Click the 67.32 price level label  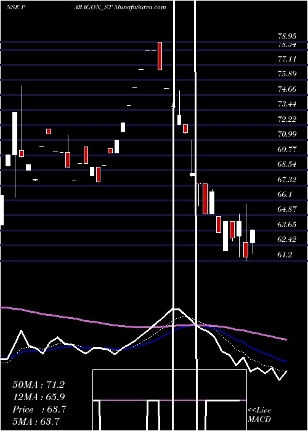[x=287, y=179]
